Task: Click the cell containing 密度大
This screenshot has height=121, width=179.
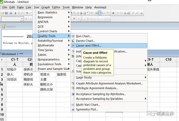Action: [48, 74]
